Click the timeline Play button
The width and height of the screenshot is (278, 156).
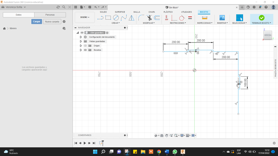click(x=85, y=143)
